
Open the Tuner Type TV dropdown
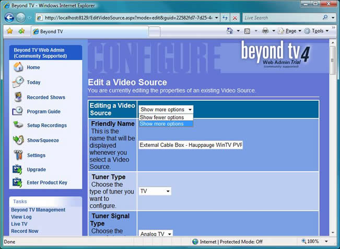[155, 191]
